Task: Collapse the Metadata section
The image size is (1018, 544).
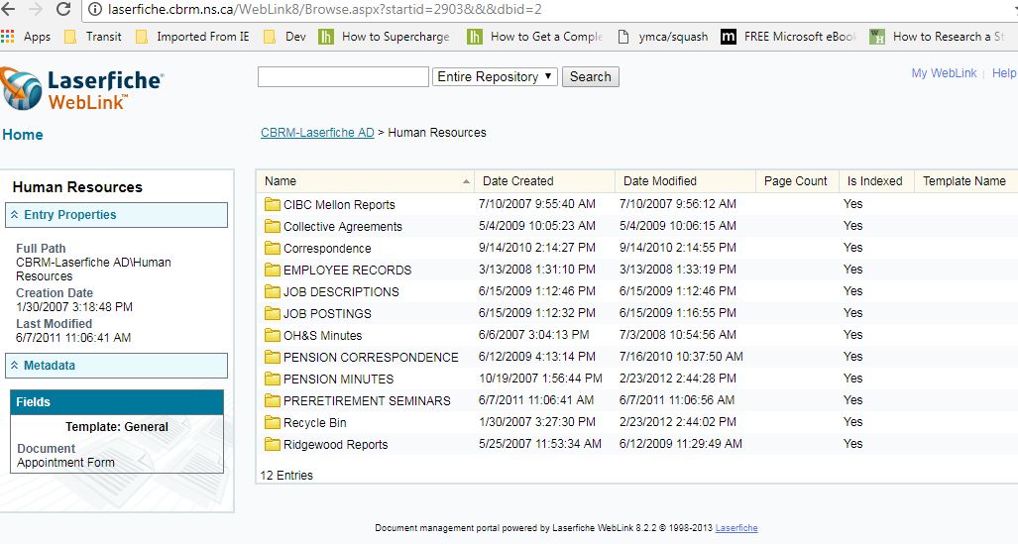Action: 16,366
